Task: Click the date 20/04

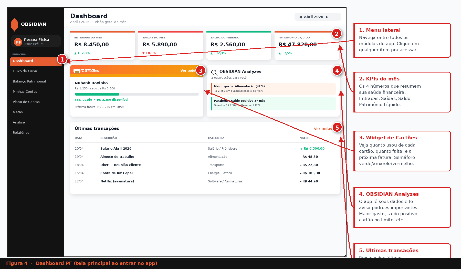Action: pos(79,149)
